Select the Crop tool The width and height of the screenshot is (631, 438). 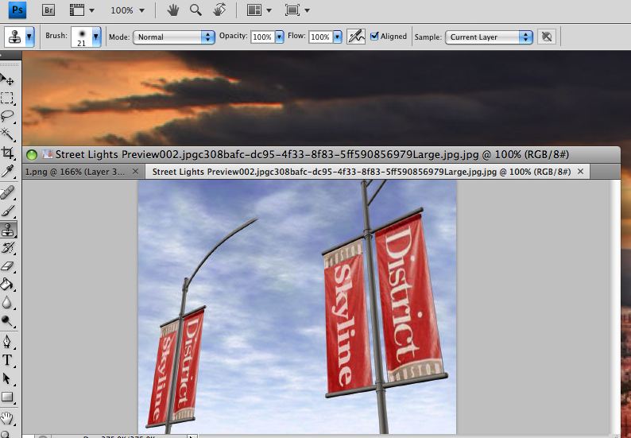(8, 153)
